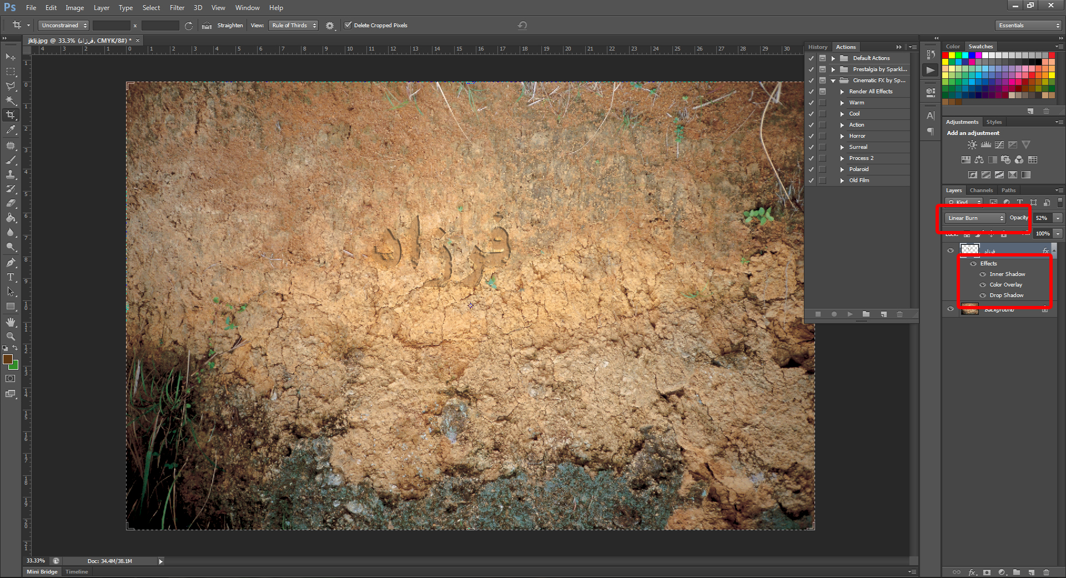Screen dimensions: 1066x578
Task: Add a Channel Mixer adjustment
Action: pos(1019,159)
